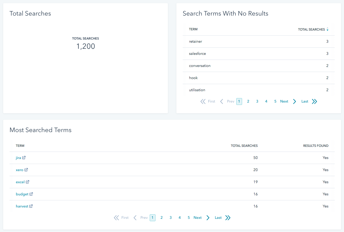This screenshot has width=344, height=232.
Task: Open the xero search term link
Action: (20, 170)
